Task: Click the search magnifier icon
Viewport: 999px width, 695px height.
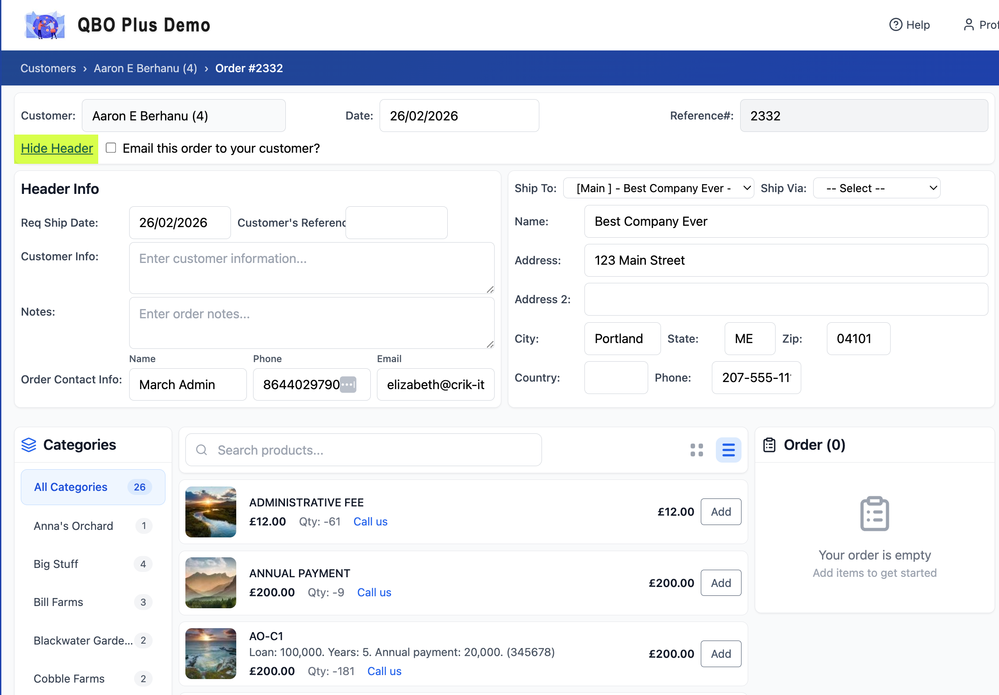Action: point(202,450)
